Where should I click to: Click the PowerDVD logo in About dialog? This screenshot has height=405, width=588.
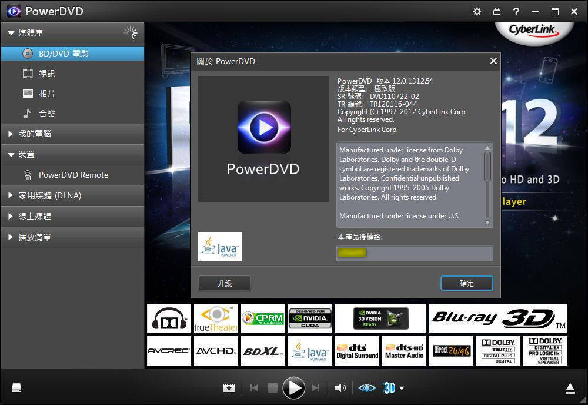pos(263,139)
